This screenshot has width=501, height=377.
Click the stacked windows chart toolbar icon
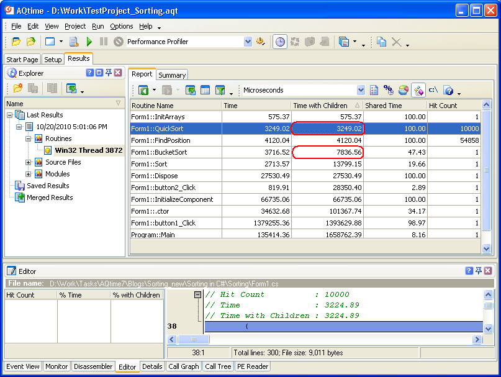[x=344, y=42]
